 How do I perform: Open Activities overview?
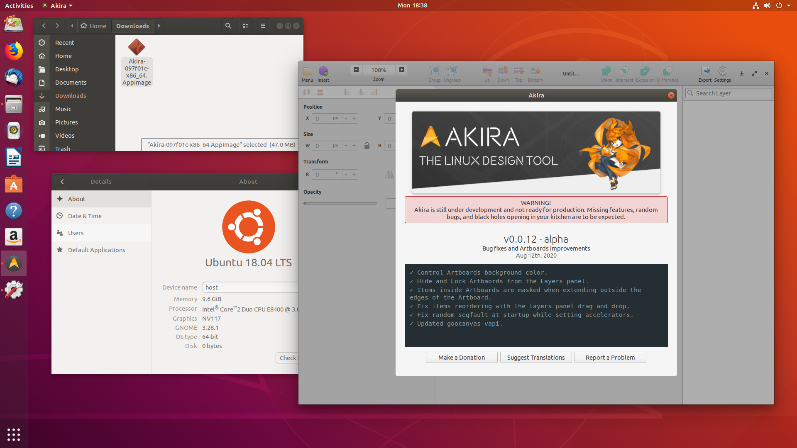coord(19,5)
